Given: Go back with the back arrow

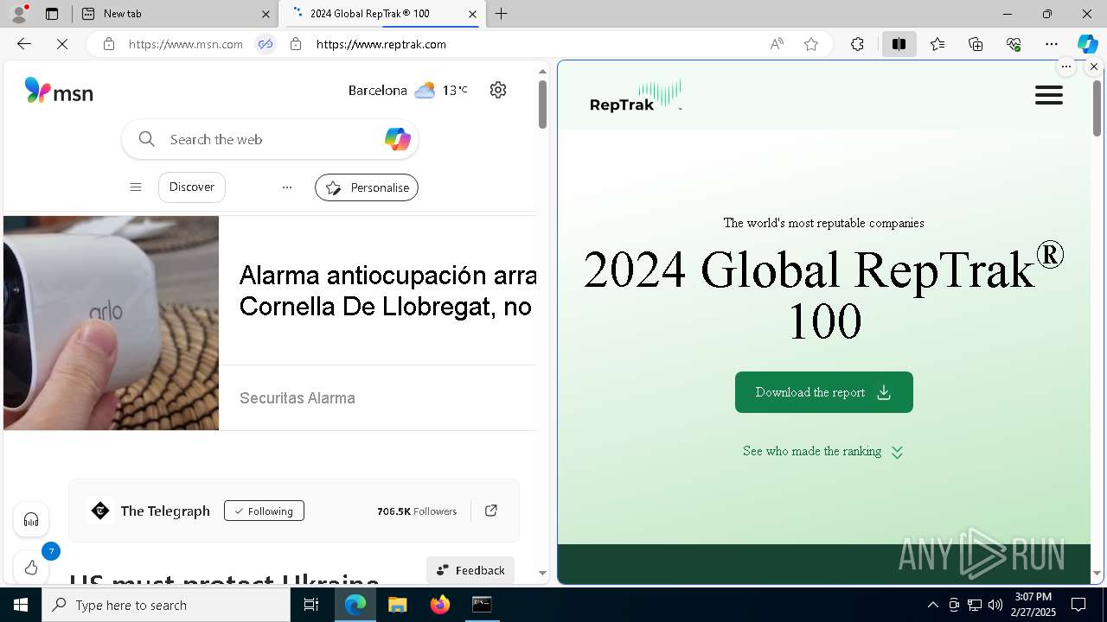Looking at the screenshot, I should (24, 44).
